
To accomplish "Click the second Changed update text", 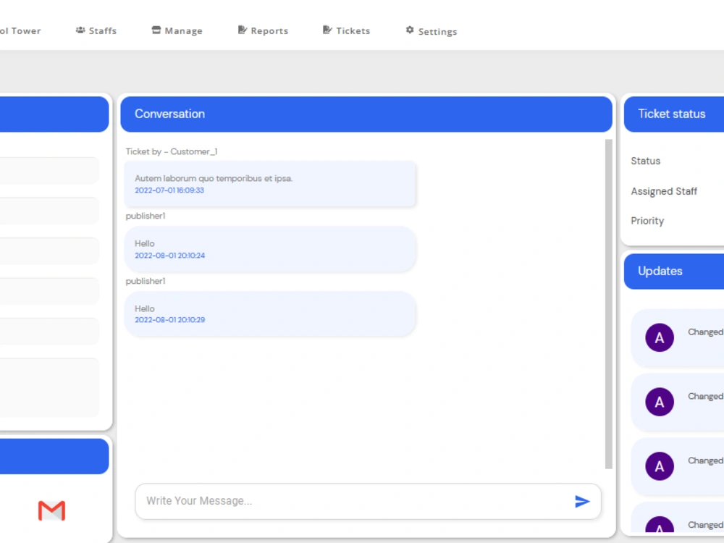I will click(x=705, y=396).
